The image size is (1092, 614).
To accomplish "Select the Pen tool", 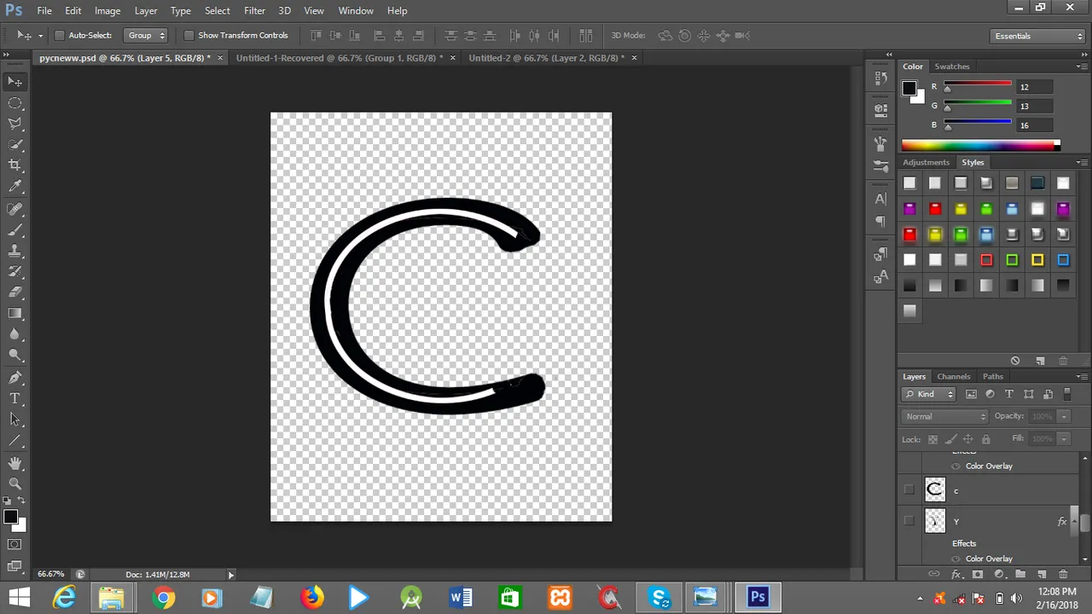I will 15,378.
